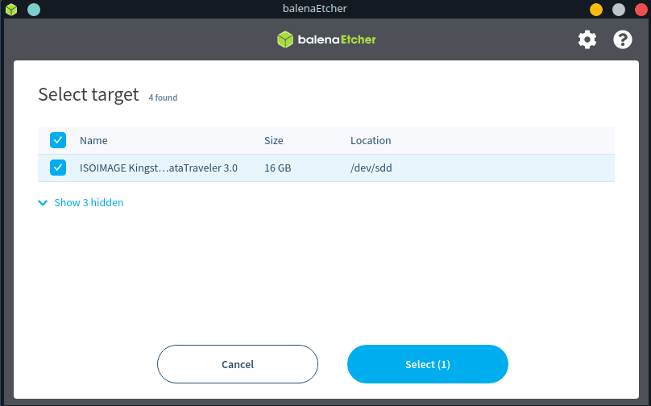Click the green cube app icon in title bar
This screenshot has width=651, height=406.
tap(11, 10)
